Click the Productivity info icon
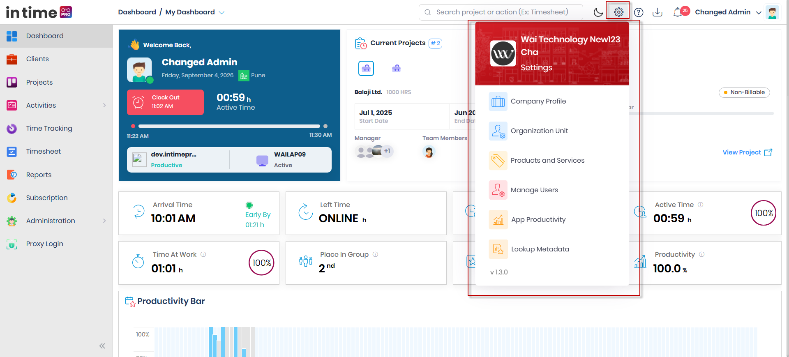 coord(701,254)
